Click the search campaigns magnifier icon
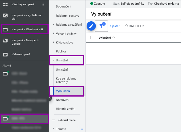This screenshot has width=181, height=132. [x=5, y=16]
